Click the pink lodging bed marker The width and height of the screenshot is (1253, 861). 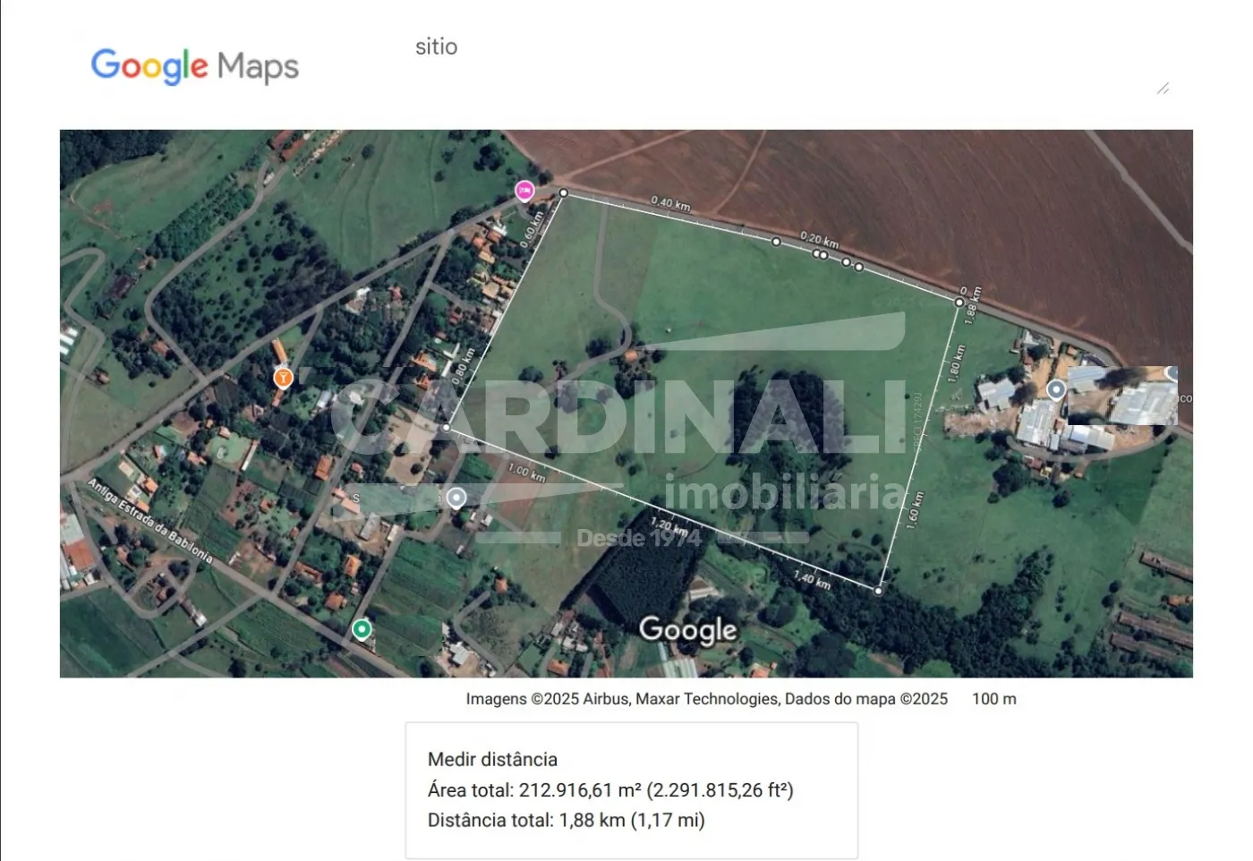point(524,190)
